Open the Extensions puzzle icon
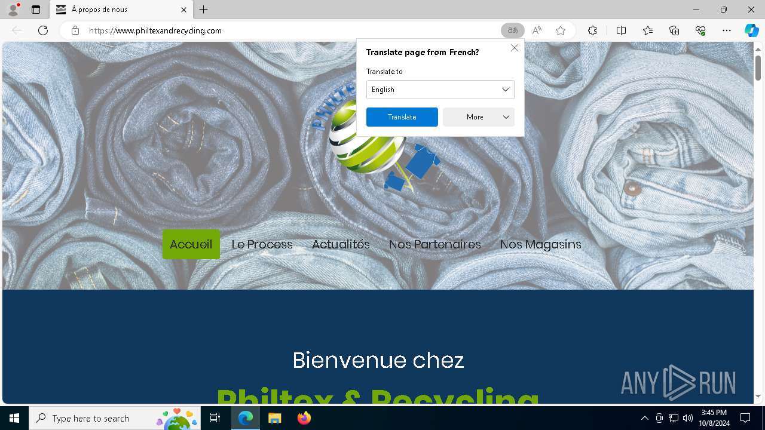This screenshot has height=430, width=765. coord(592,30)
